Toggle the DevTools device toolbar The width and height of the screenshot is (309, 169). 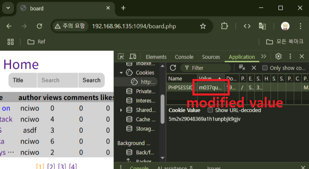(x=133, y=56)
